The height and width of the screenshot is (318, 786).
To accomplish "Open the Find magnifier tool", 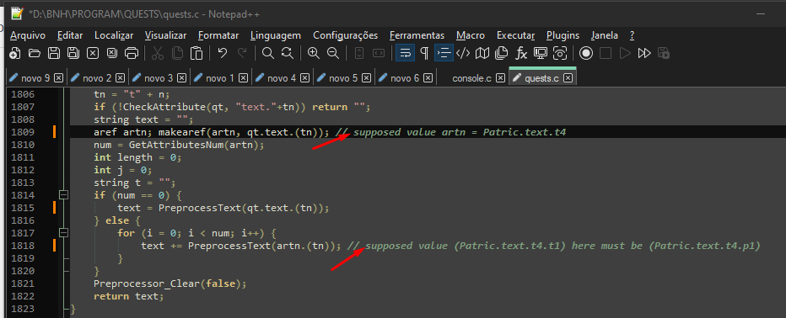I will click(x=268, y=53).
